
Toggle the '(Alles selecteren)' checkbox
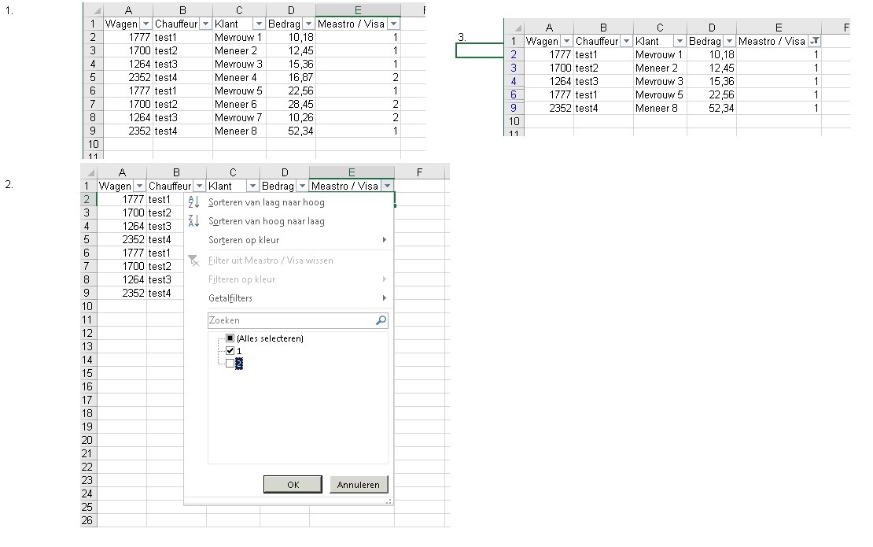230,338
